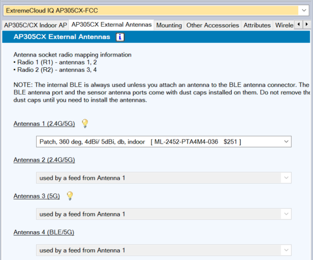The height and width of the screenshot is (260, 313).
Task: Click the Antennas 1 (2.4G/5G) link
Action: point(44,124)
